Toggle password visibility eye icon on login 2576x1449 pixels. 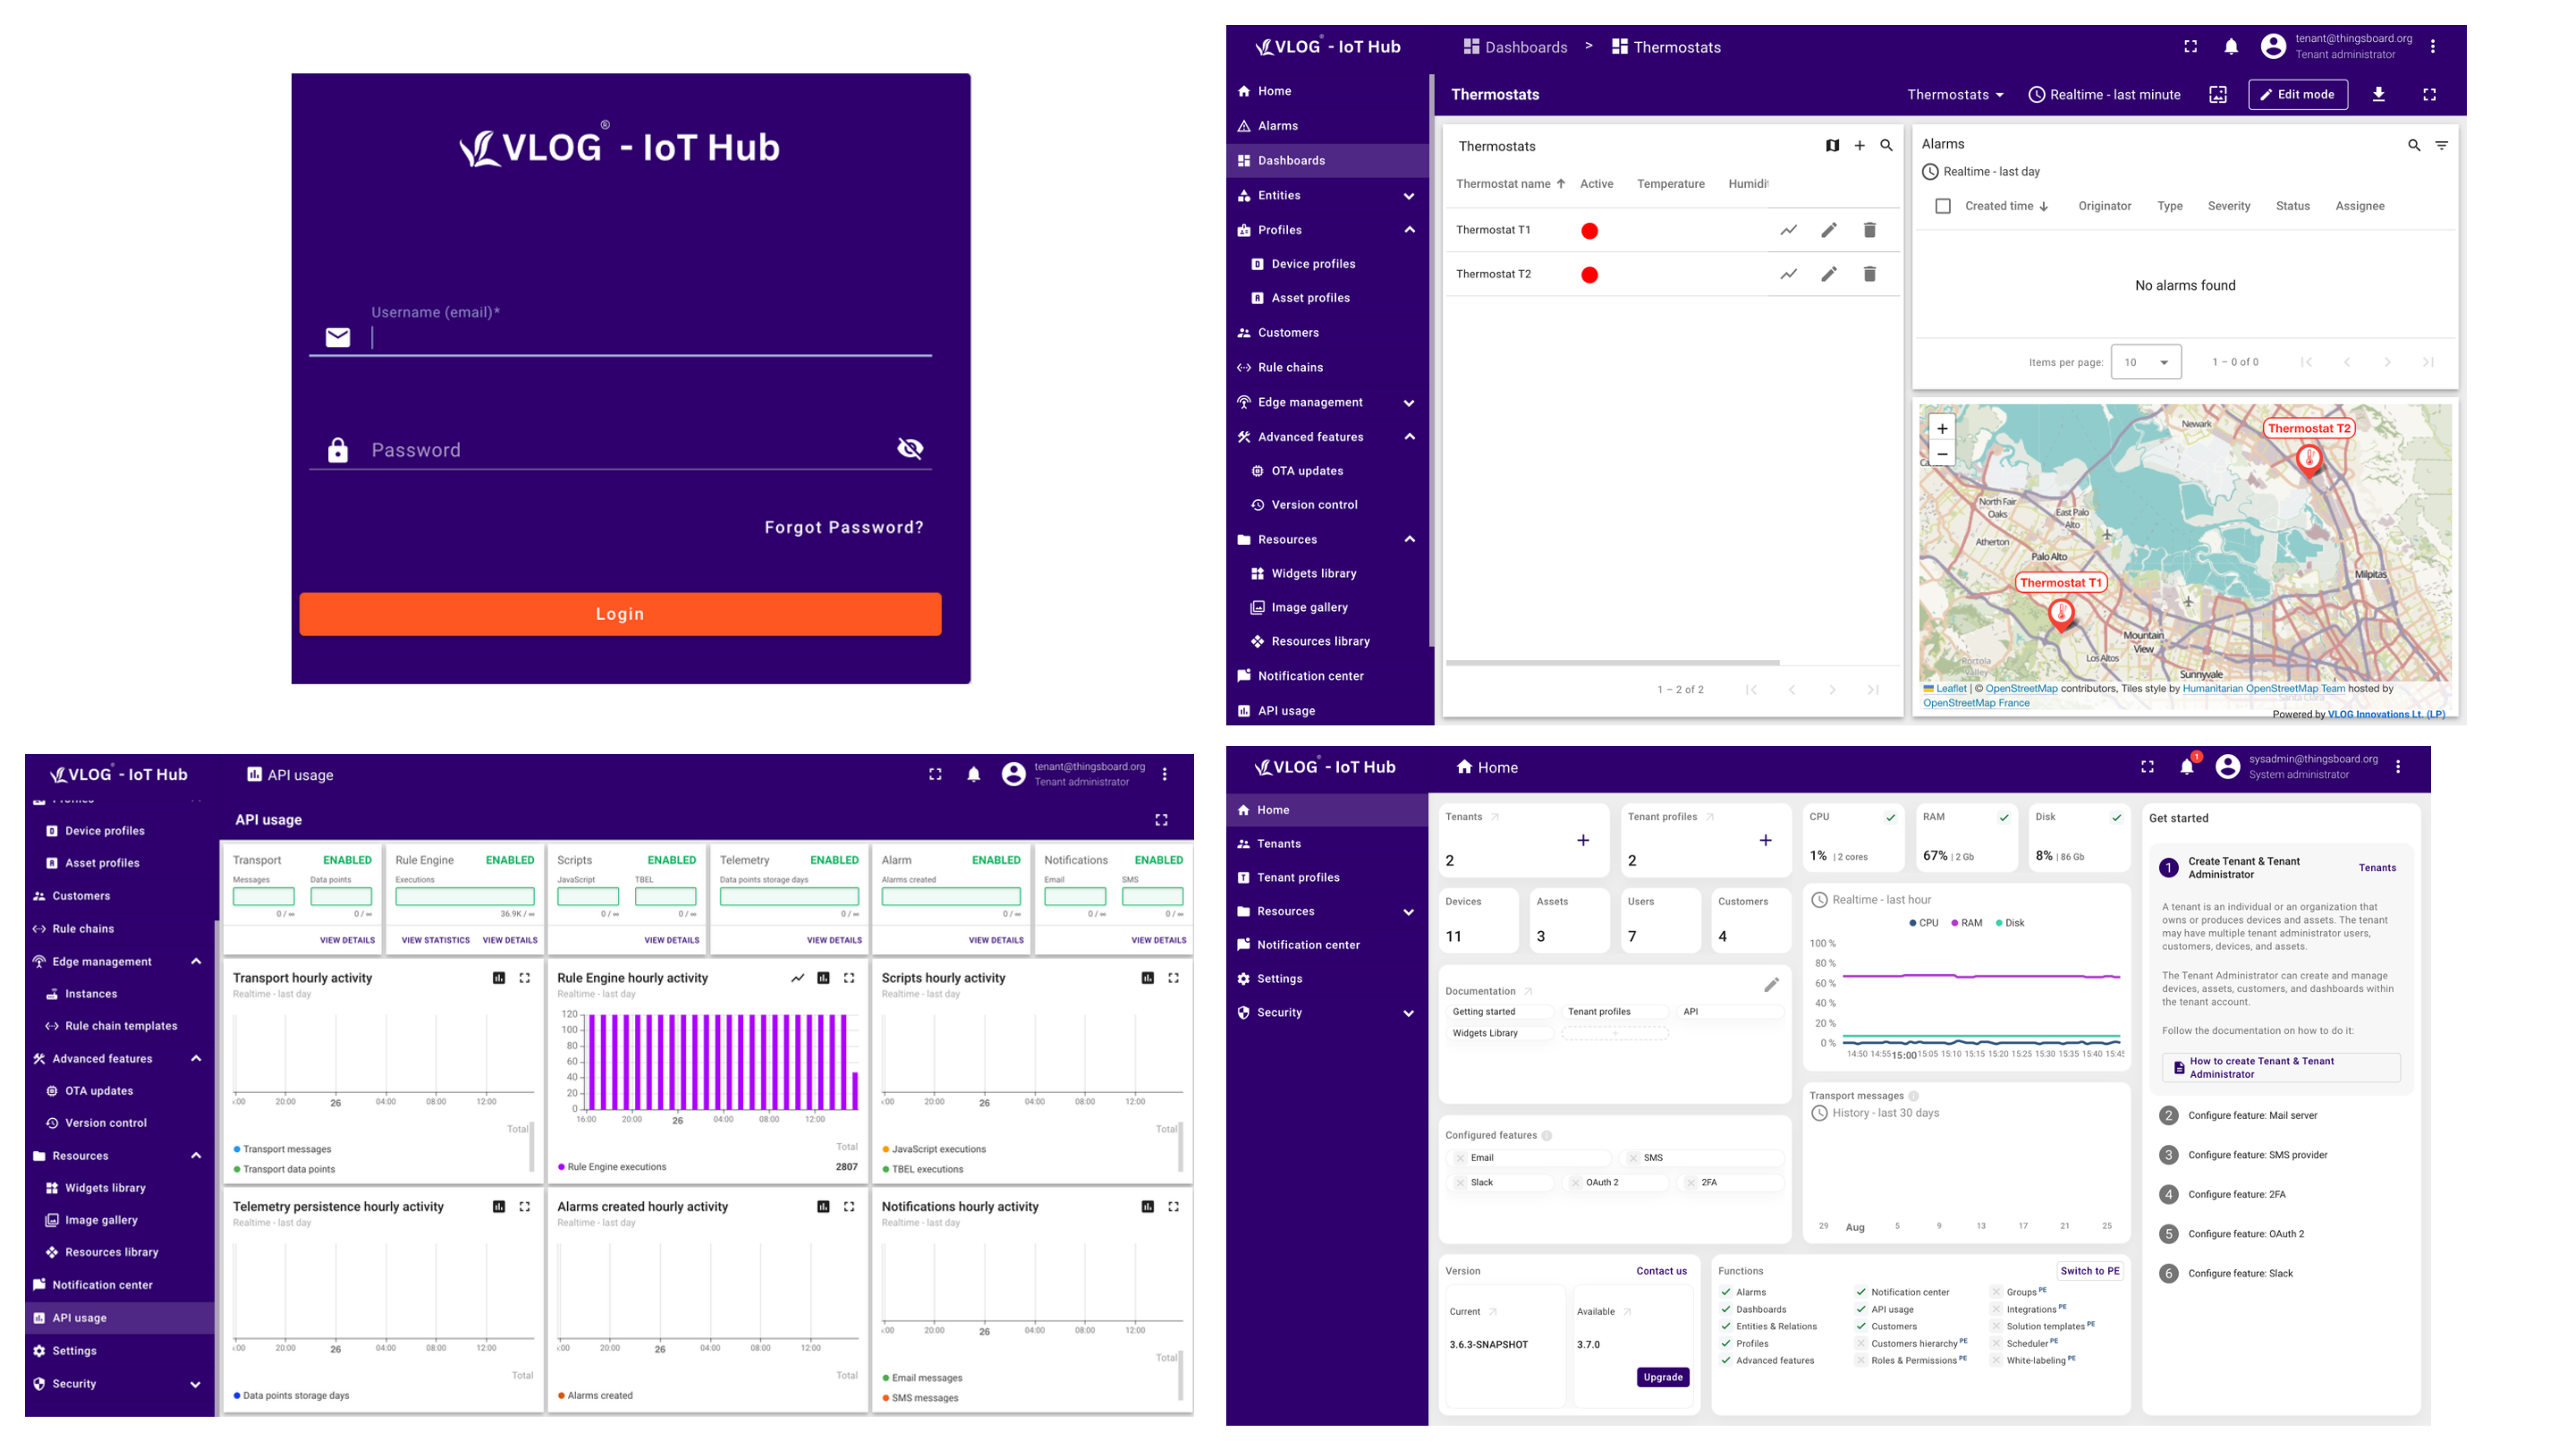click(x=909, y=448)
